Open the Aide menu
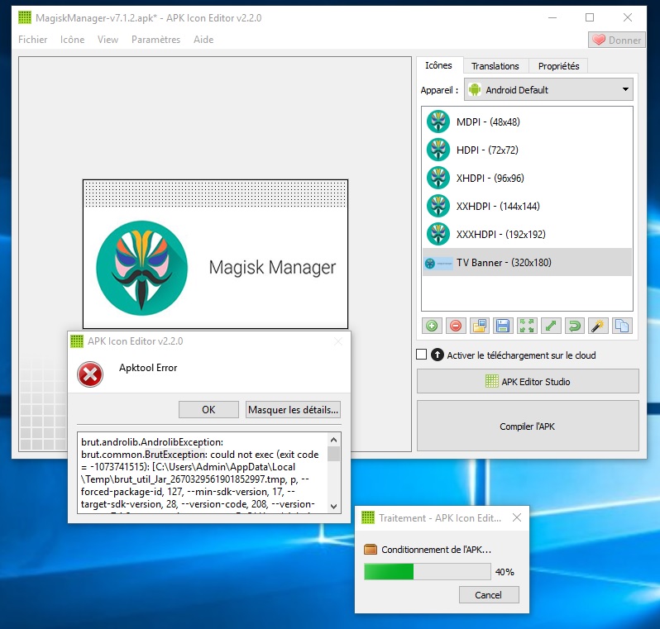Screen dimensions: 660x629 [x=203, y=40]
